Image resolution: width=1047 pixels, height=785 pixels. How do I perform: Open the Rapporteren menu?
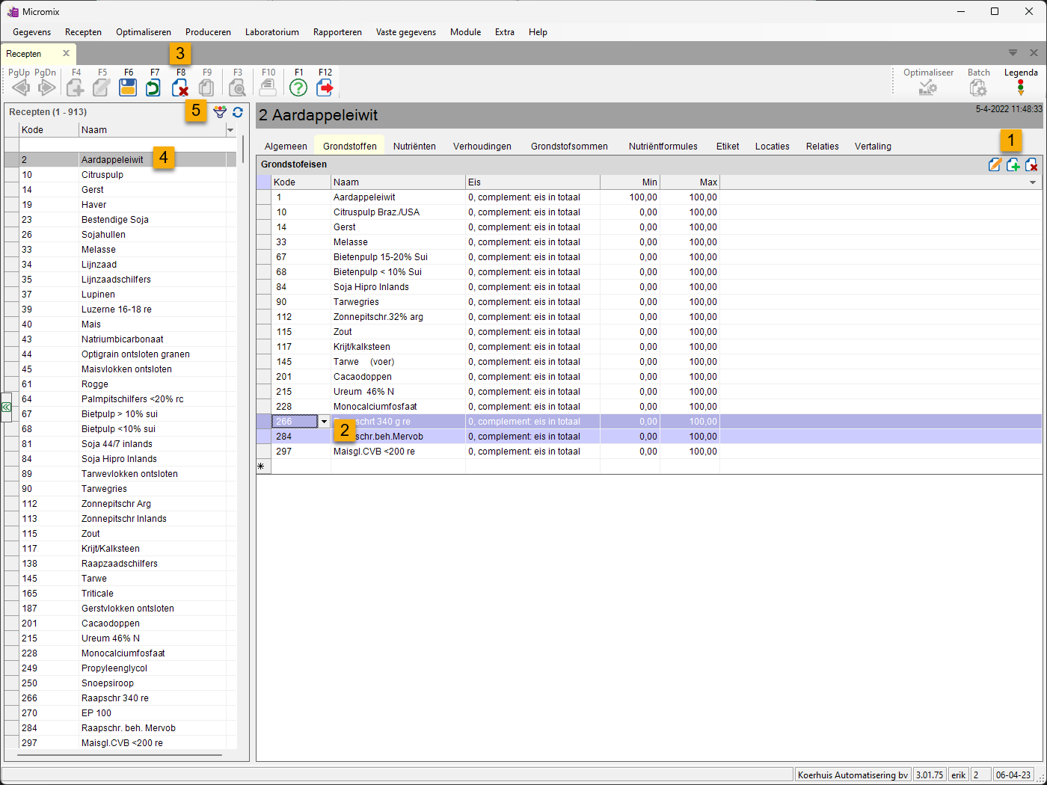337,32
